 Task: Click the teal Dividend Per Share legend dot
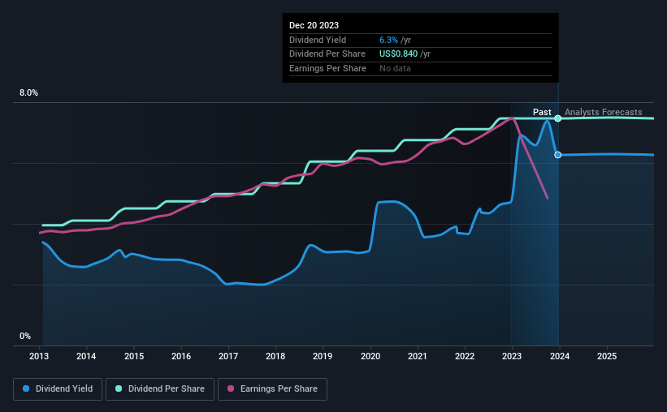[119, 388]
